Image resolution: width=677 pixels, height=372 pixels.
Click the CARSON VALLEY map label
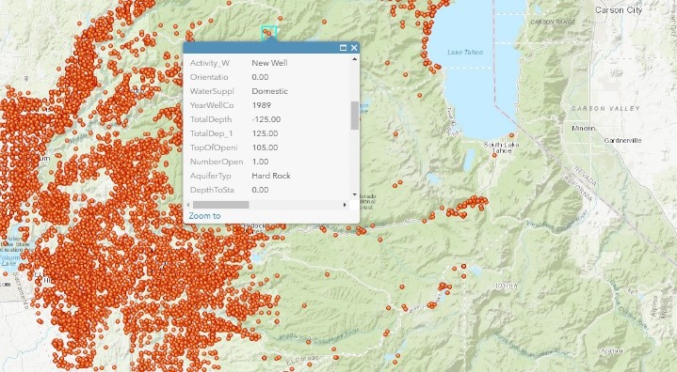(x=605, y=109)
